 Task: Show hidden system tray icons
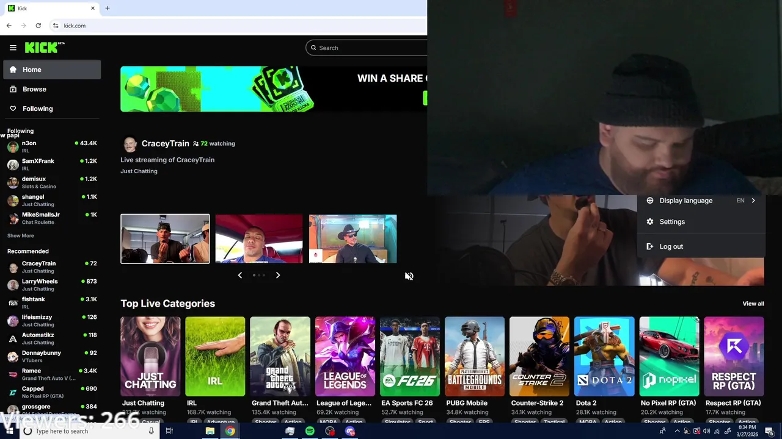(x=676, y=431)
